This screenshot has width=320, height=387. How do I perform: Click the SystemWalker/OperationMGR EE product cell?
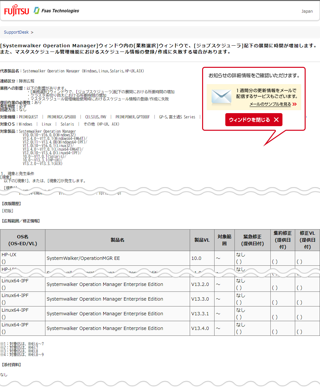(118, 259)
